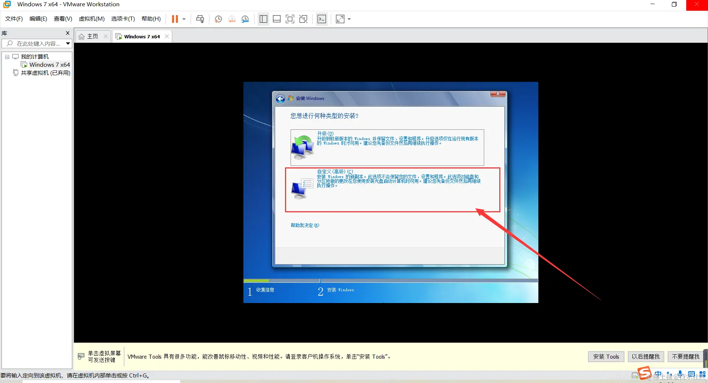Click the stretch guest display icon
This screenshot has width=708, height=383.
point(340,19)
